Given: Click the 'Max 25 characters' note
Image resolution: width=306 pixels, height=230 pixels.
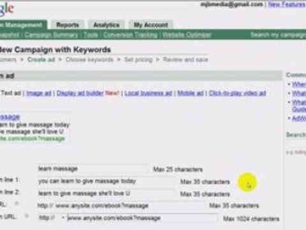Looking at the screenshot, I should [178, 169].
